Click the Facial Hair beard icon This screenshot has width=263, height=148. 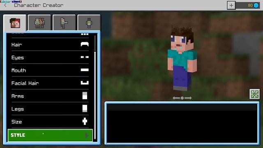[x=85, y=83]
